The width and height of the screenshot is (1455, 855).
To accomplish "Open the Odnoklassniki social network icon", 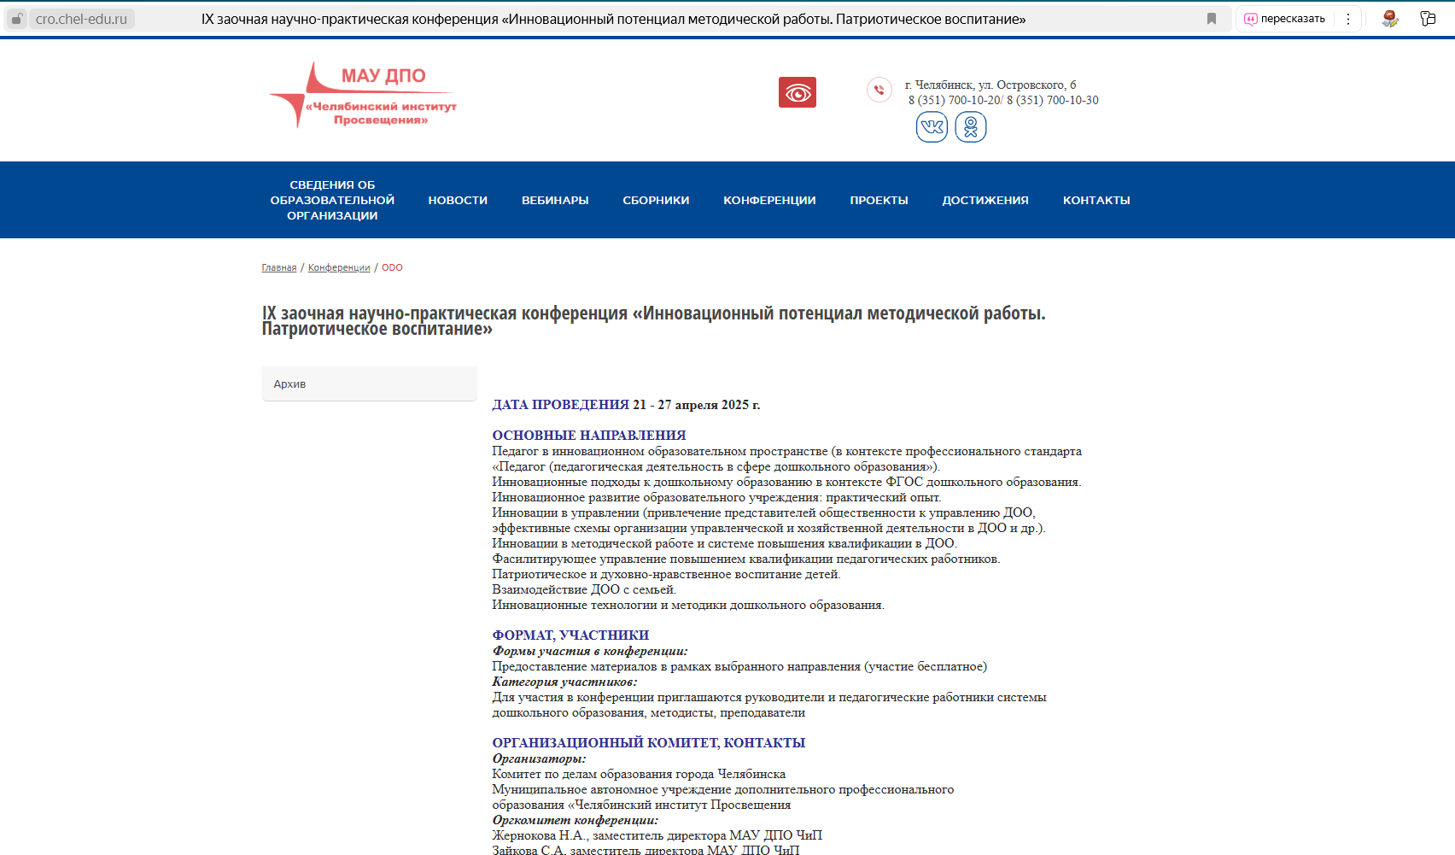I will click(970, 127).
